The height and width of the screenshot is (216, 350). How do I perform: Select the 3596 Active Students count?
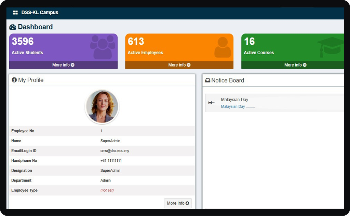pos(23,42)
